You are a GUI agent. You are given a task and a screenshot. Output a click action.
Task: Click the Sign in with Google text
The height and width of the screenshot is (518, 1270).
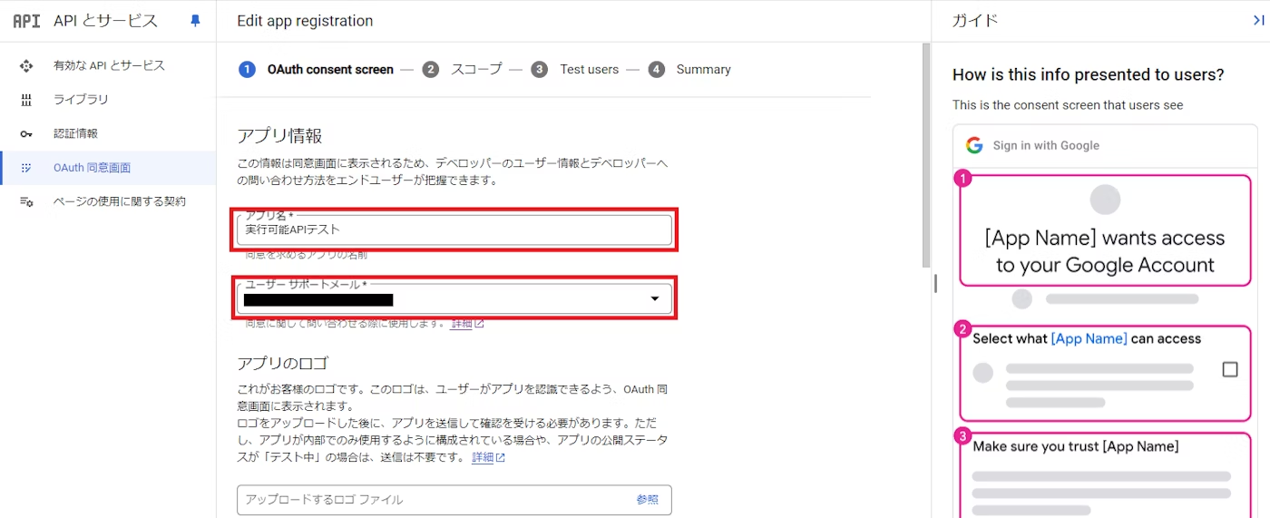1046,145
